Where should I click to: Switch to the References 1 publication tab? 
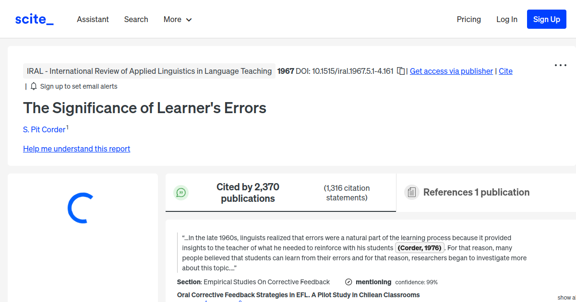[477, 192]
